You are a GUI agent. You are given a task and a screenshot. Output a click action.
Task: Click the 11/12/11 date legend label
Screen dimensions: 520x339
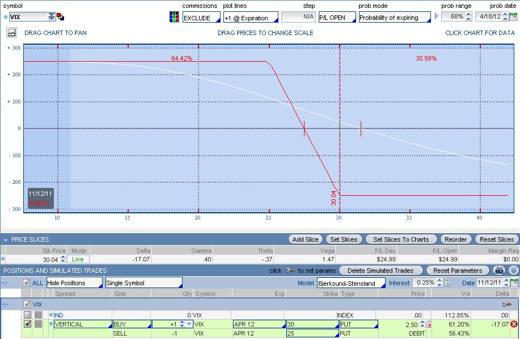pyautogui.click(x=40, y=194)
